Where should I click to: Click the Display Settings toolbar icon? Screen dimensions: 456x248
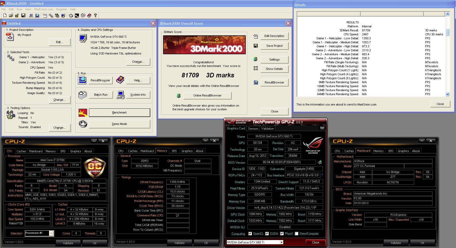click(x=63, y=16)
